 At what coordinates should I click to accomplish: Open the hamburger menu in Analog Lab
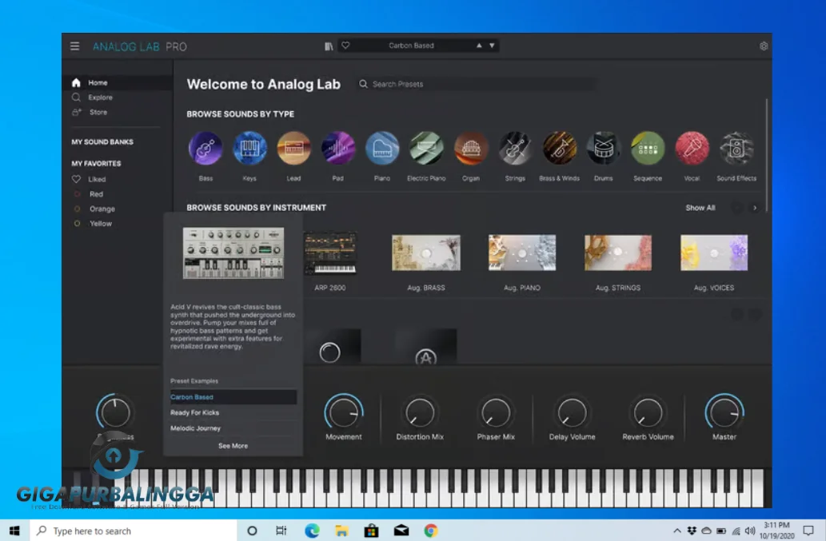75,46
